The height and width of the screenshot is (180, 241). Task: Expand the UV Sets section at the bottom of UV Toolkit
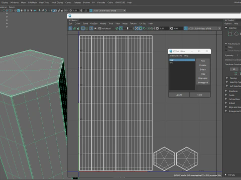pos(226,174)
